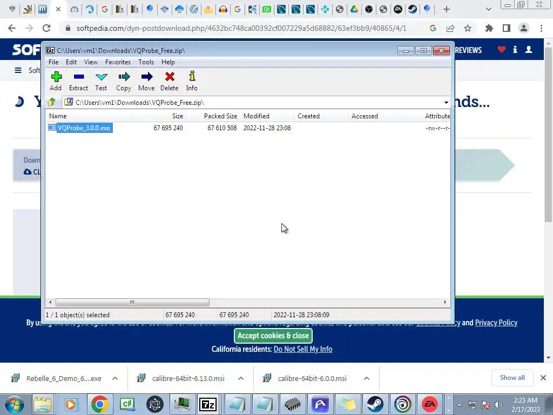Click Accept cookies & close button
The image size is (553, 415).
pos(273,336)
